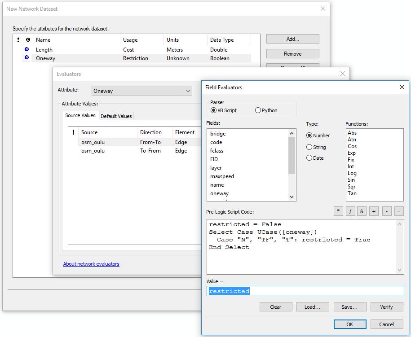This screenshot has width=411, height=337.
Task: Click Verify to check the expression
Action: pyautogui.click(x=387, y=307)
